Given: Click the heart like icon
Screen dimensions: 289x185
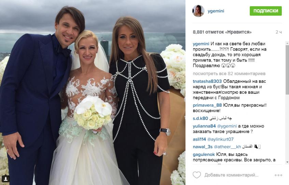Looking at the screenshot, I should tap(197, 175).
